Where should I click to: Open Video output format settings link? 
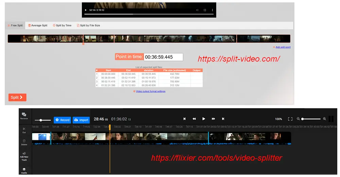click(151, 92)
